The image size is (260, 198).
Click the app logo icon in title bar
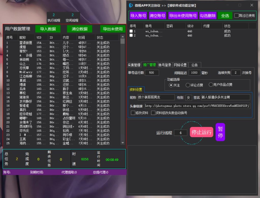click(131, 5)
